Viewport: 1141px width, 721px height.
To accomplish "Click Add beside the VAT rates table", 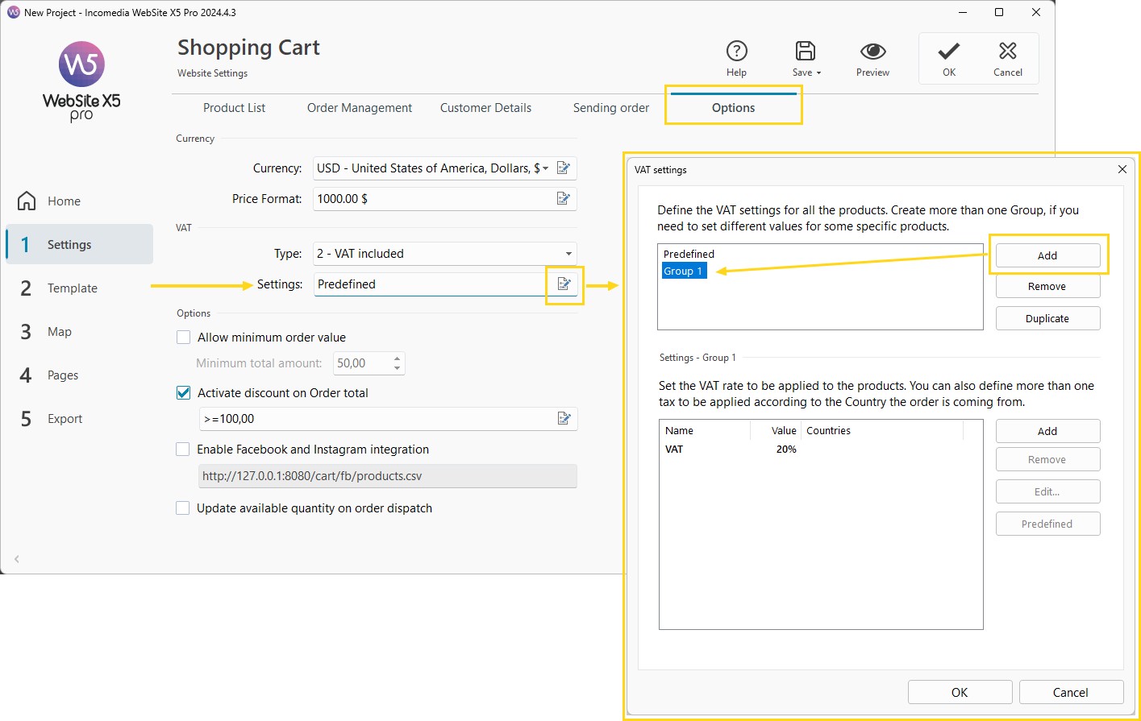I will tap(1047, 431).
